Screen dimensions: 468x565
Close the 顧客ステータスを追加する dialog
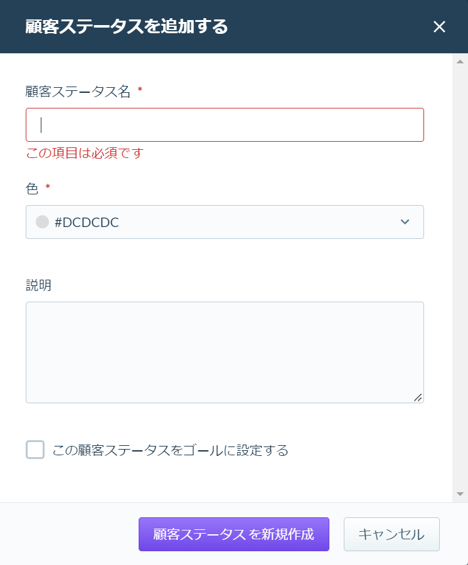[x=439, y=27]
